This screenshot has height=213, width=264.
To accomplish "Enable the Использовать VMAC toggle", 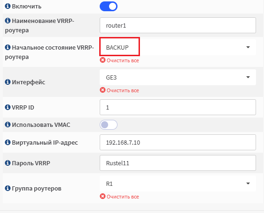I will click(109, 125).
